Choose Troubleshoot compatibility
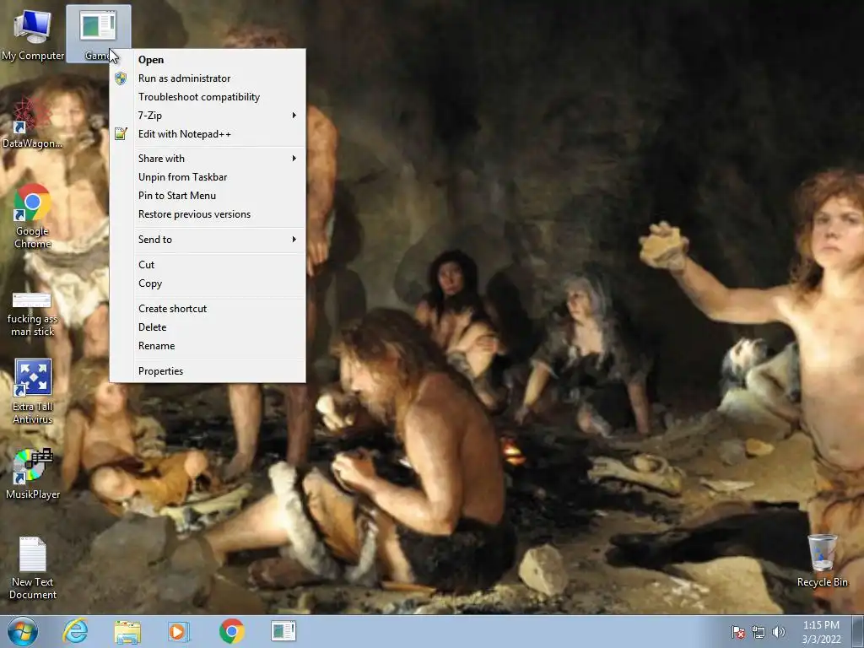The height and width of the screenshot is (648, 864). click(x=208, y=97)
